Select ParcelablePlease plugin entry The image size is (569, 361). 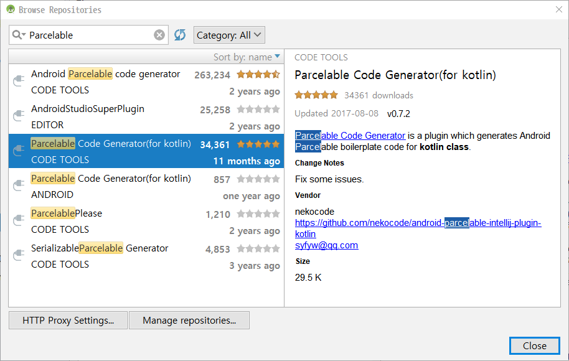click(x=67, y=213)
